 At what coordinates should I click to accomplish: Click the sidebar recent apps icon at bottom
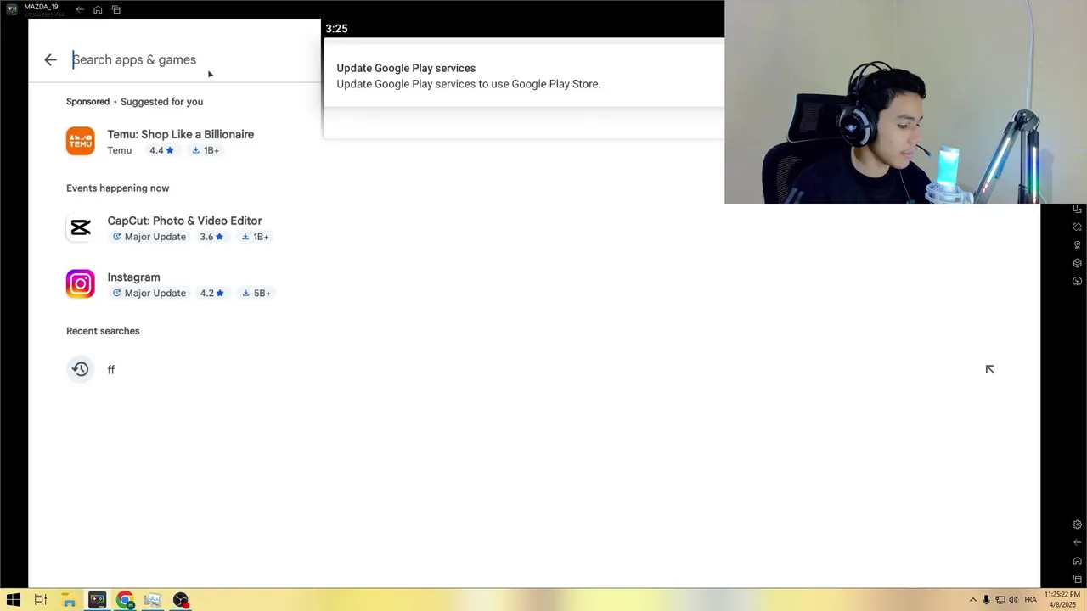tap(1077, 579)
